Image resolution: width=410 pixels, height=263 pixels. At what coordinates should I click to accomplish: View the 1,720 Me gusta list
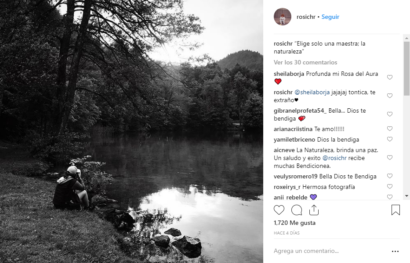coord(294,223)
